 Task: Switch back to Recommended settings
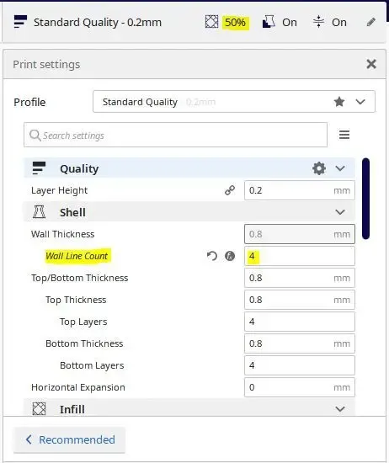(69, 439)
